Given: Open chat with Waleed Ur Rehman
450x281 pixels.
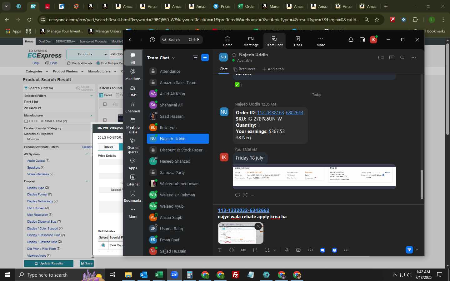Looking at the screenshot, I should 178,195.
